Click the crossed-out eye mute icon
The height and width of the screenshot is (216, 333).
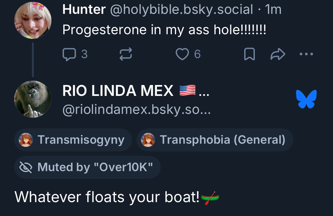26,167
